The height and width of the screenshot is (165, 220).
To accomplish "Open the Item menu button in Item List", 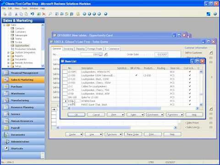I will [x=115, y=115].
